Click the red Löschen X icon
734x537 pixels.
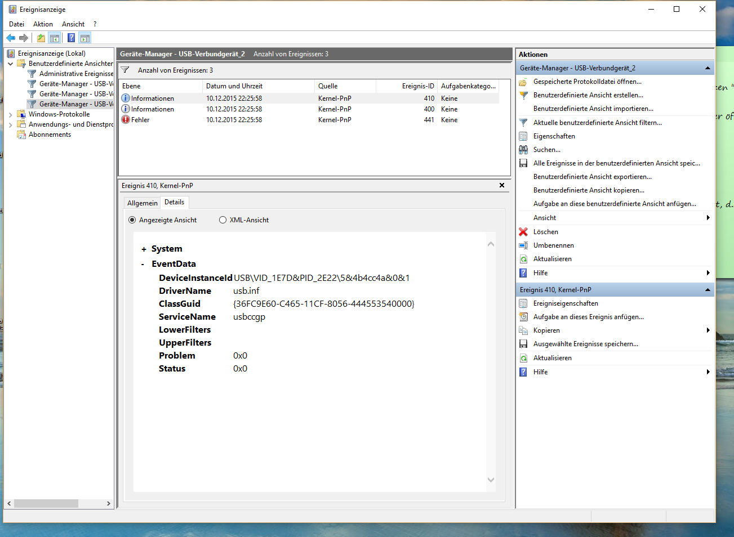(523, 232)
